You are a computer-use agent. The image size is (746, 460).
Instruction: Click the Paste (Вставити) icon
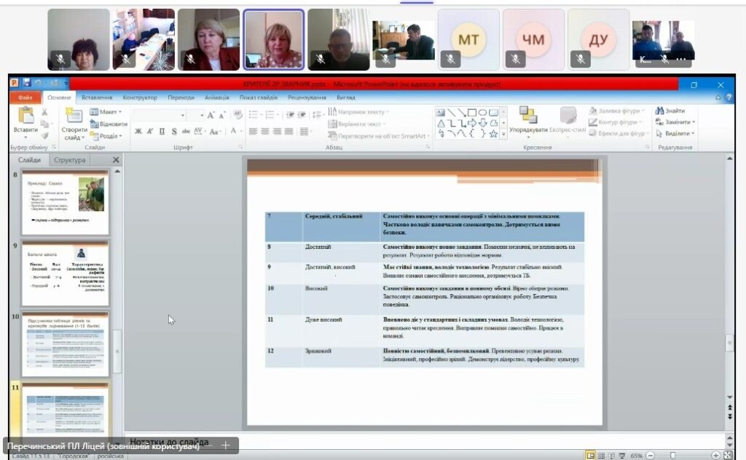click(25, 116)
